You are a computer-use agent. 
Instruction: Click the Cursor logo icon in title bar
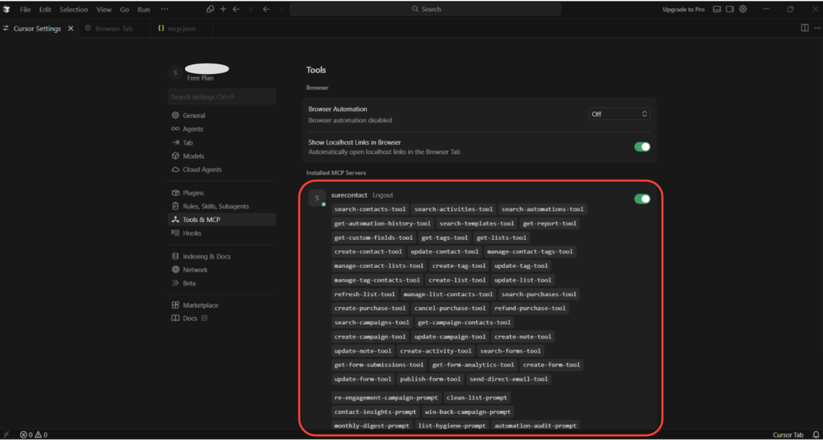7,10
